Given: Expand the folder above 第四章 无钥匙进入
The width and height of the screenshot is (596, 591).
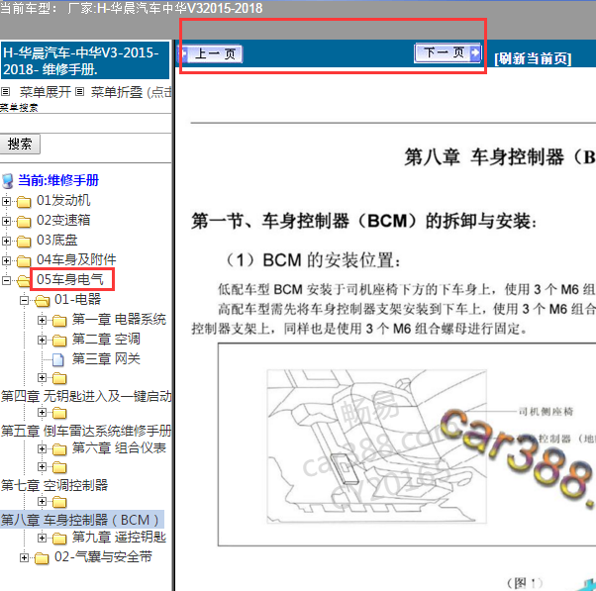Looking at the screenshot, I should [42, 378].
